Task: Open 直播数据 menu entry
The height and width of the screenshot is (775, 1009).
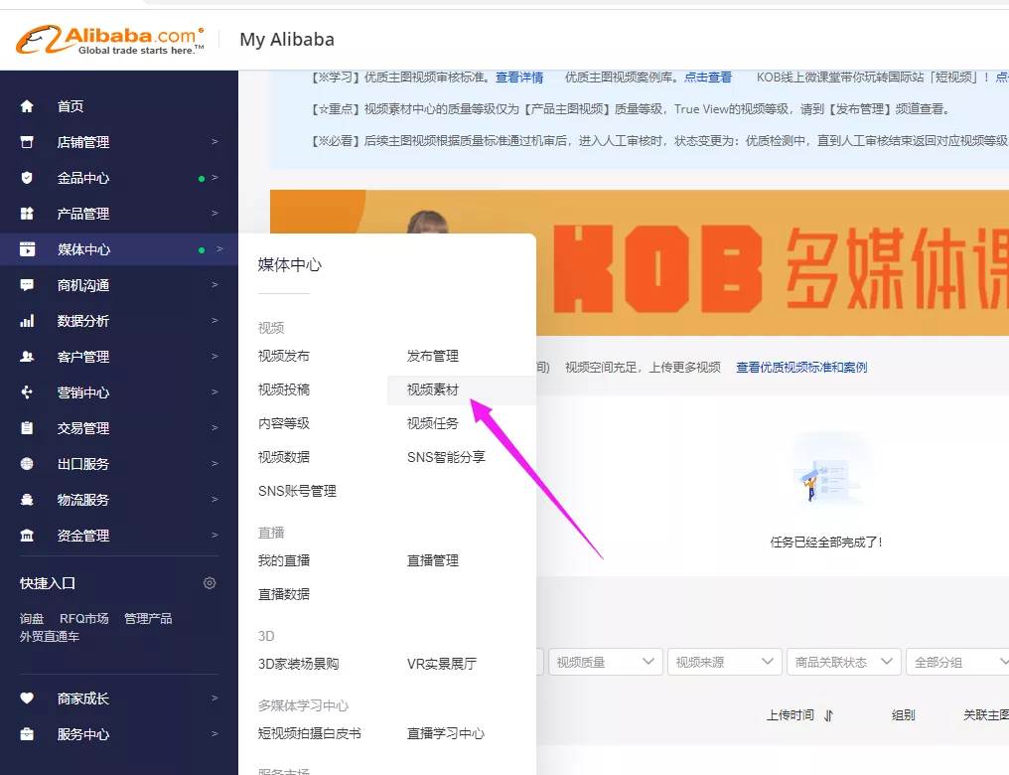Action: pos(284,594)
